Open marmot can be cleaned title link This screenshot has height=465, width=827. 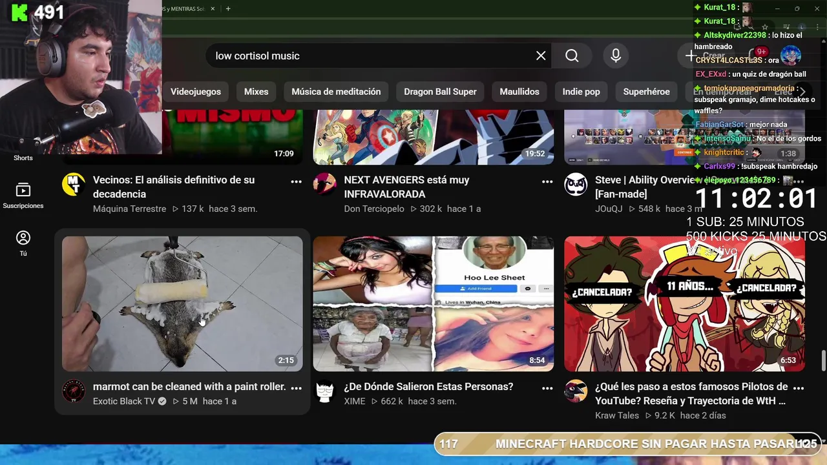point(189,386)
